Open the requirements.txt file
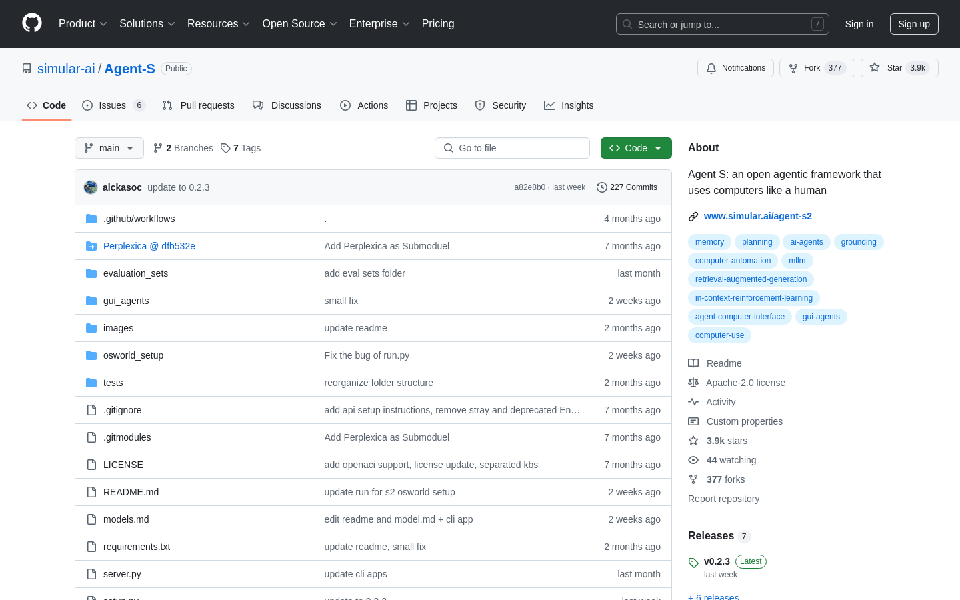The image size is (960, 600). 137,547
